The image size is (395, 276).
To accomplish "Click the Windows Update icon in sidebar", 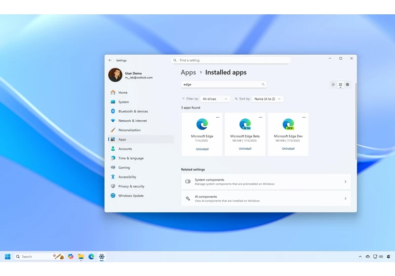I will [x=113, y=195].
